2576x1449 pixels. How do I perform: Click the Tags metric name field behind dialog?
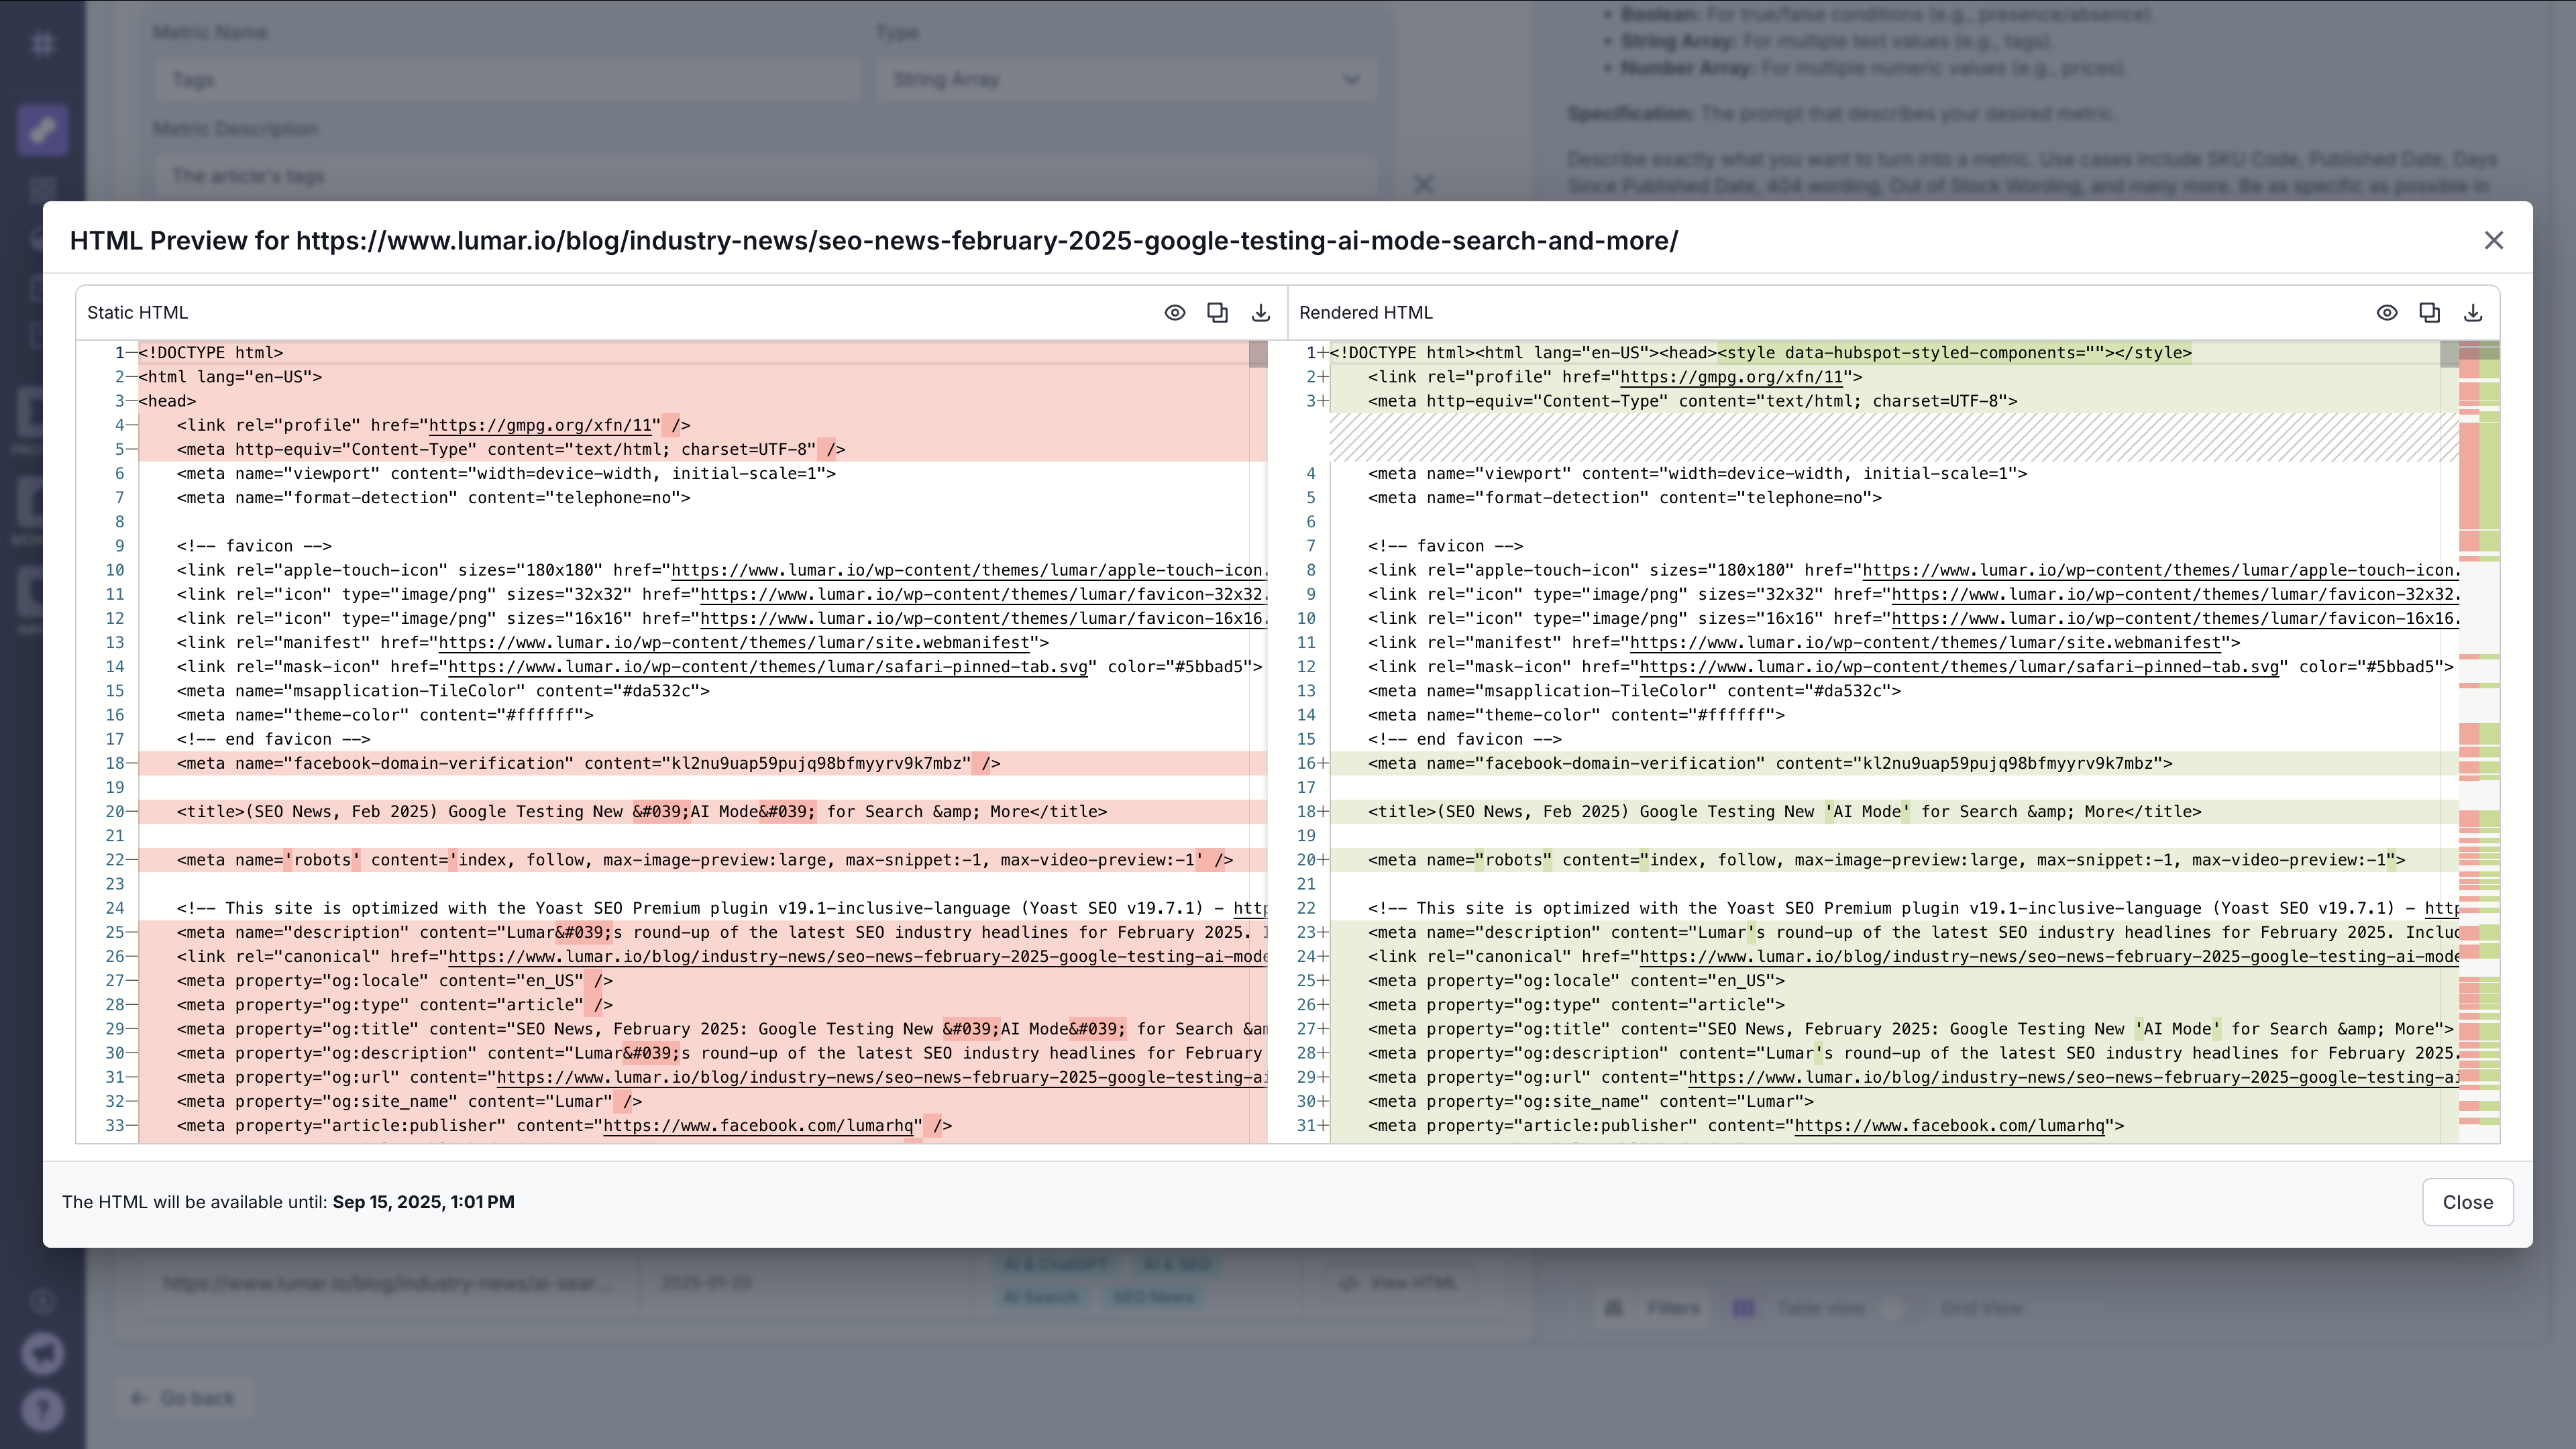(507, 80)
